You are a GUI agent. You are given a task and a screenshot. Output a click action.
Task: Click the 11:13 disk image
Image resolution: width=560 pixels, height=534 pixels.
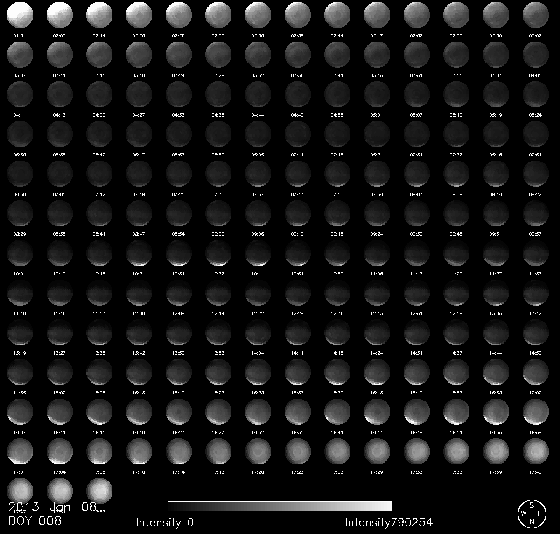[x=417, y=253]
